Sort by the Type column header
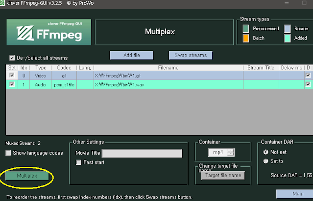 click(41, 68)
